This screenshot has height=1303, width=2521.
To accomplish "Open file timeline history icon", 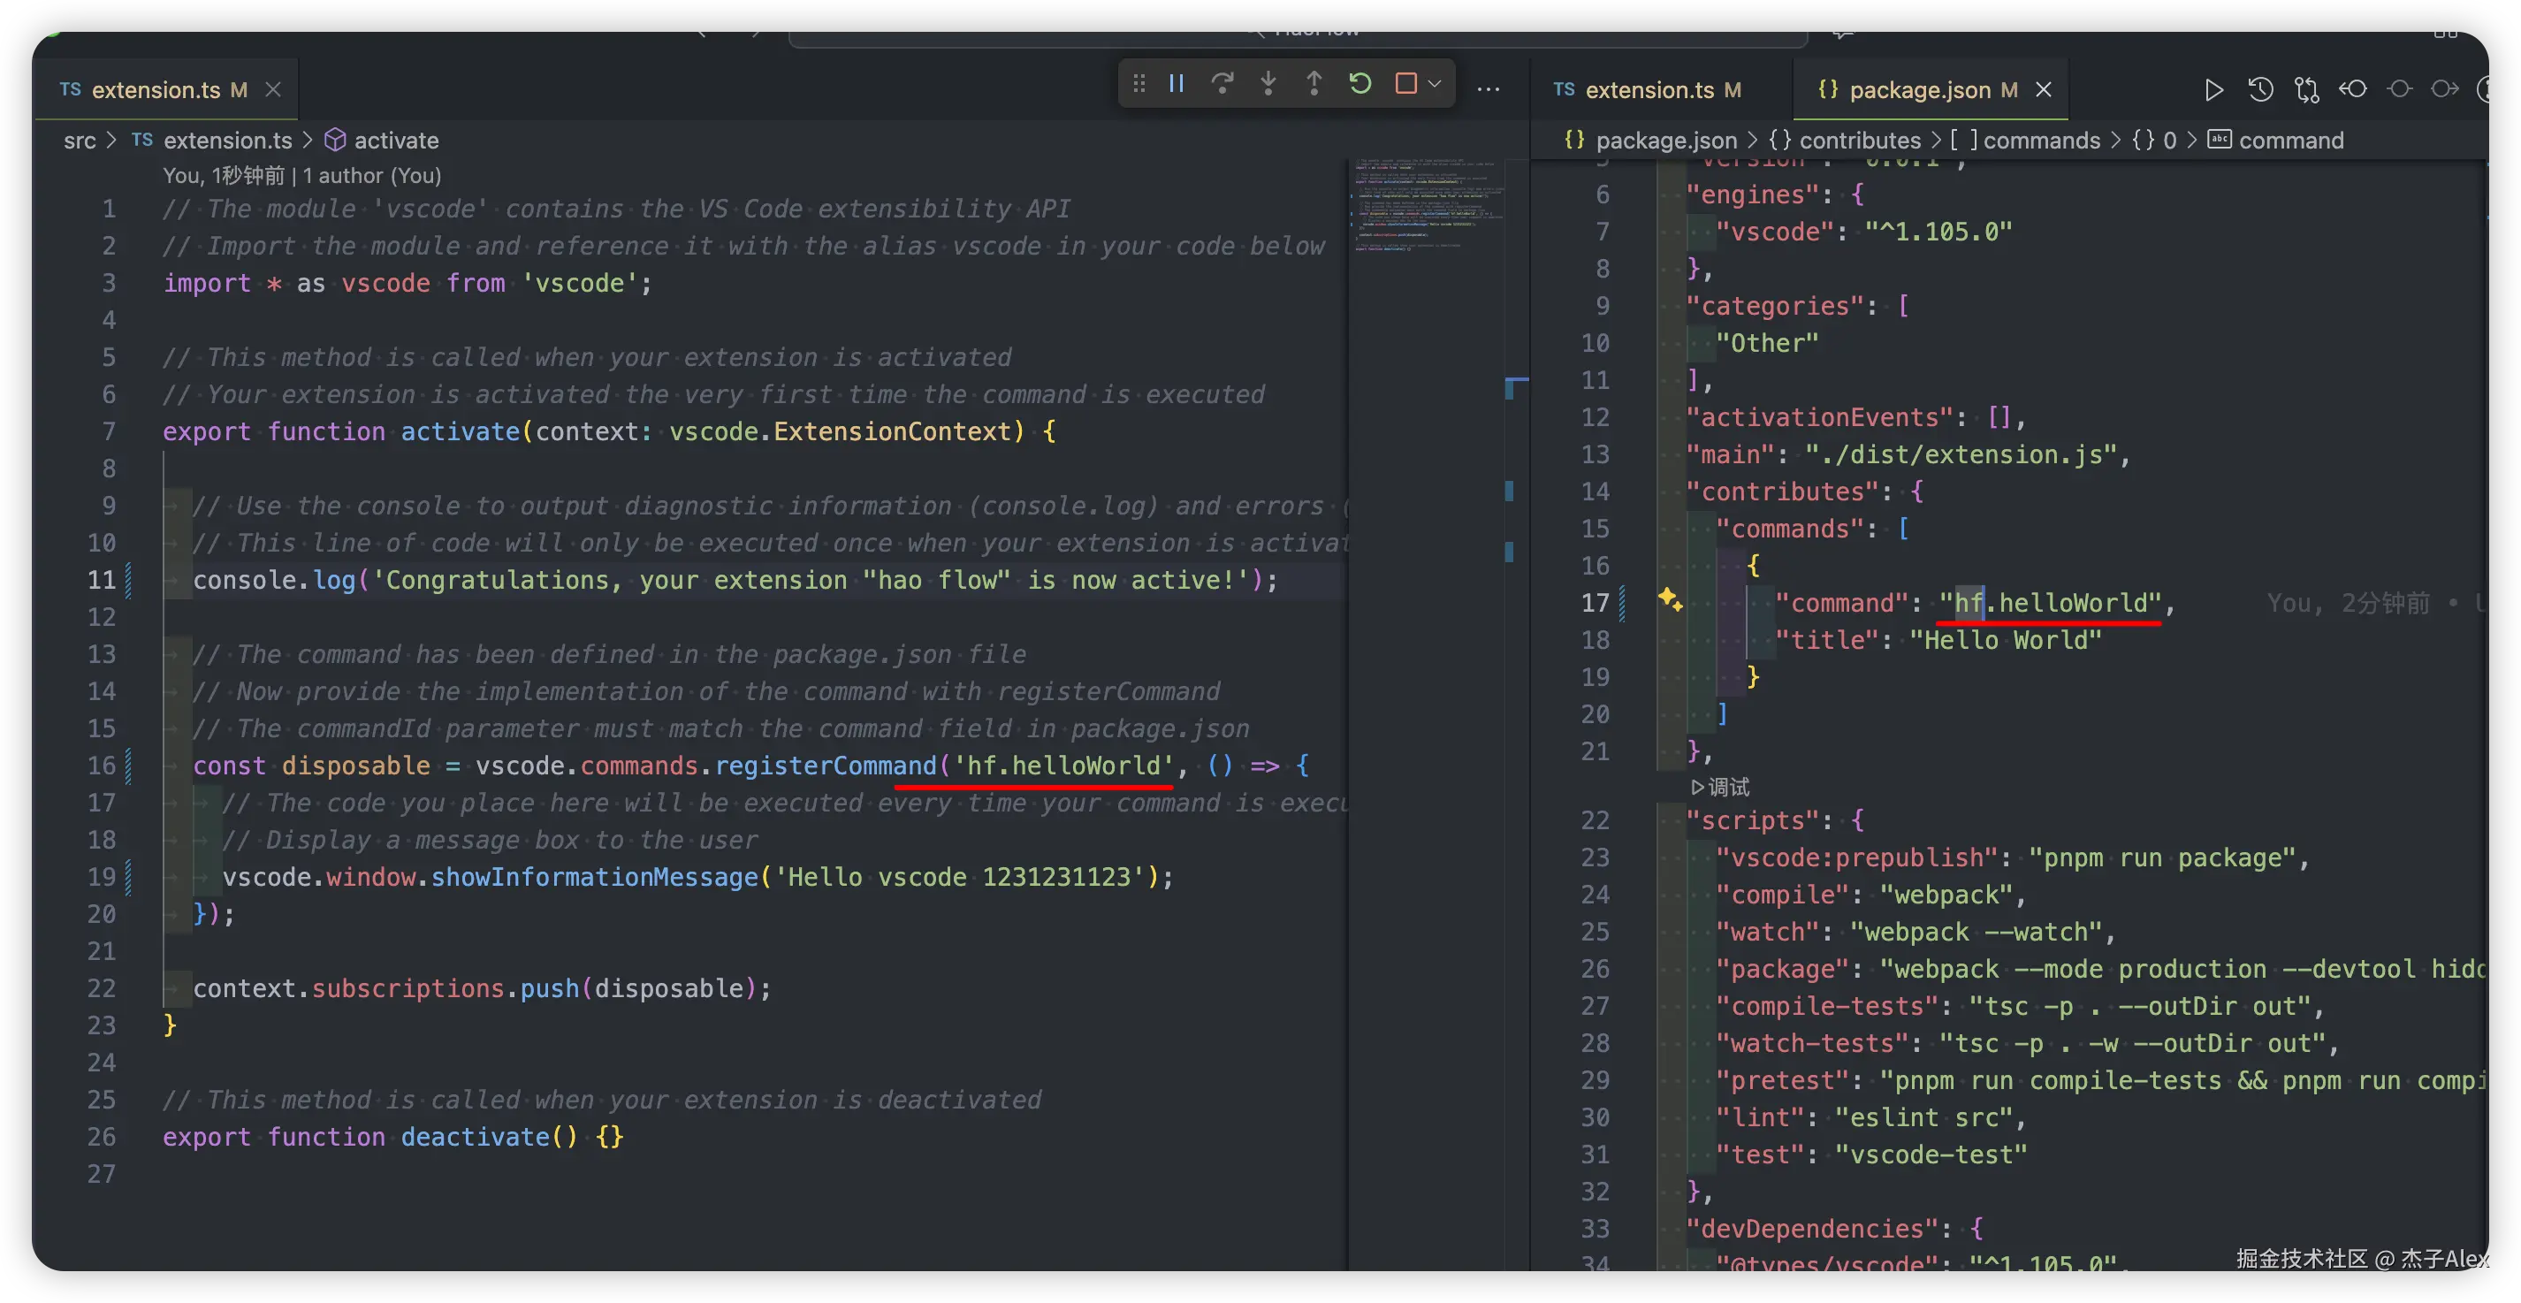I will (x=2261, y=90).
